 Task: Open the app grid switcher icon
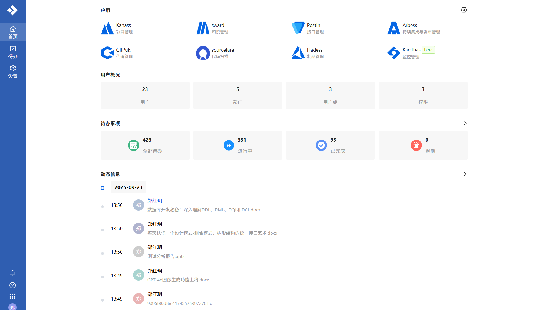12,296
